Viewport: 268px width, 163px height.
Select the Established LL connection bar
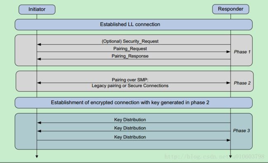coord(134,25)
